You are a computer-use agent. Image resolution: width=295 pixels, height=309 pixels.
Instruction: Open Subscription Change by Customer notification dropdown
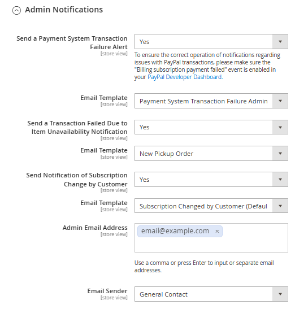[211, 179]
